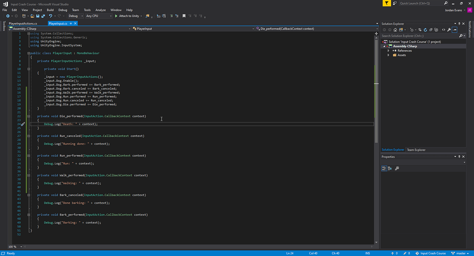The height and width of the screenshot is (256, 474).
Task: Uncomment the selected lines icon
Action: click(x=177, y=16)
